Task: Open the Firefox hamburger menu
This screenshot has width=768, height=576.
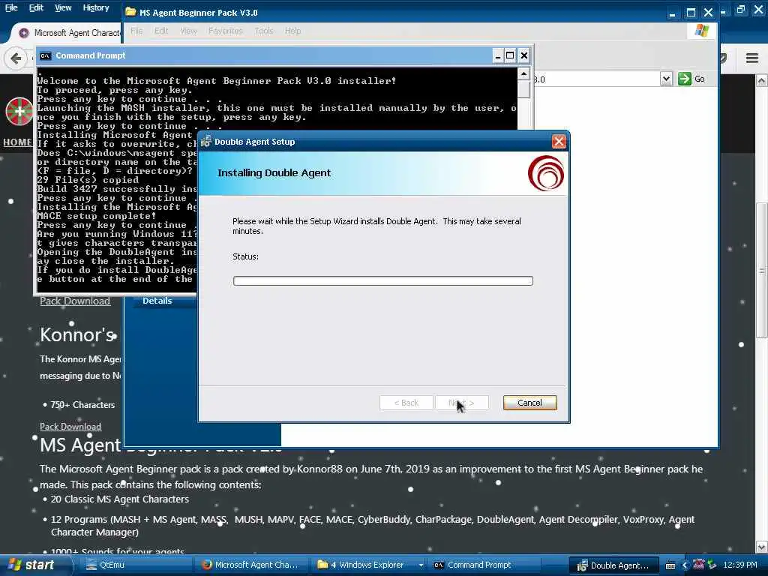Action: click(752, 58)
